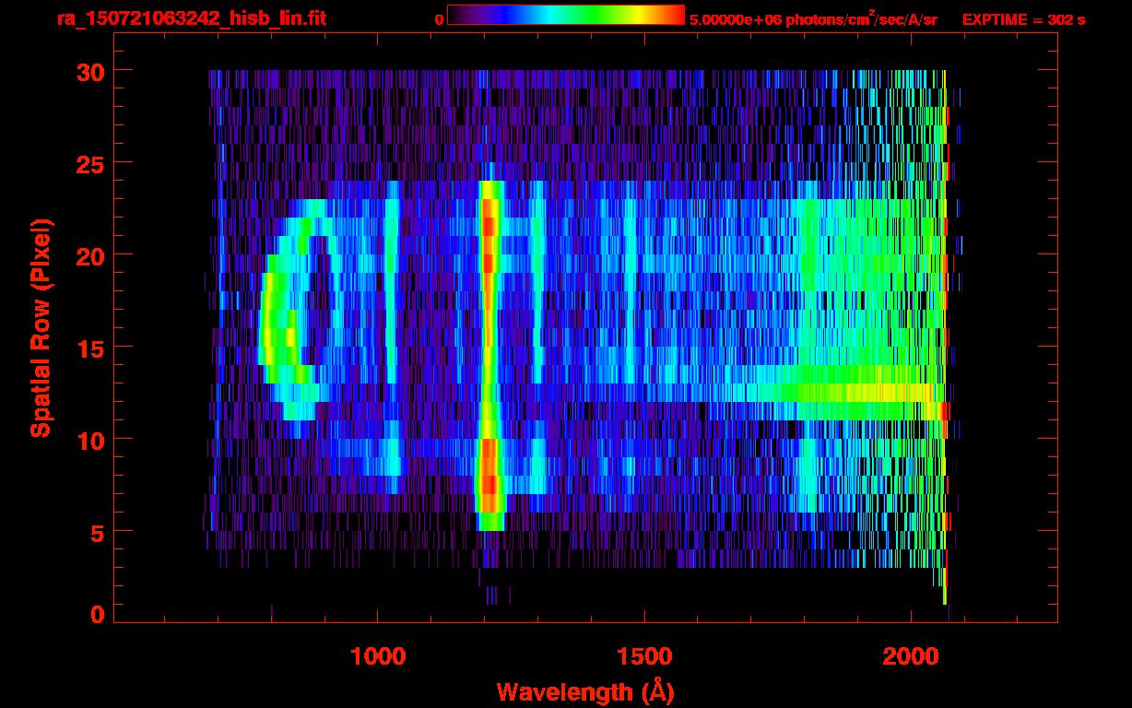This screenshot has height=708, width=1132.
Task: Click the filename ra_150721063242_hisb_lin.fit title
Action: click(191, 18)
